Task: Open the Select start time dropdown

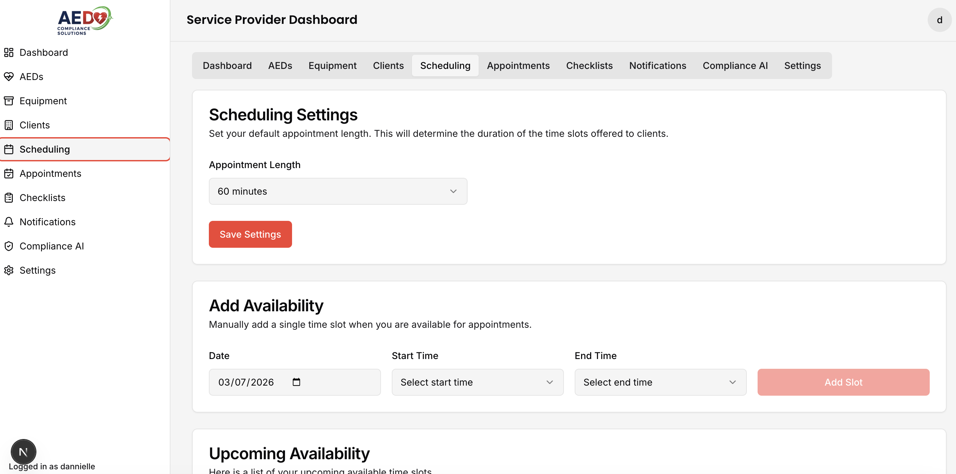Action: click(477, 382)
